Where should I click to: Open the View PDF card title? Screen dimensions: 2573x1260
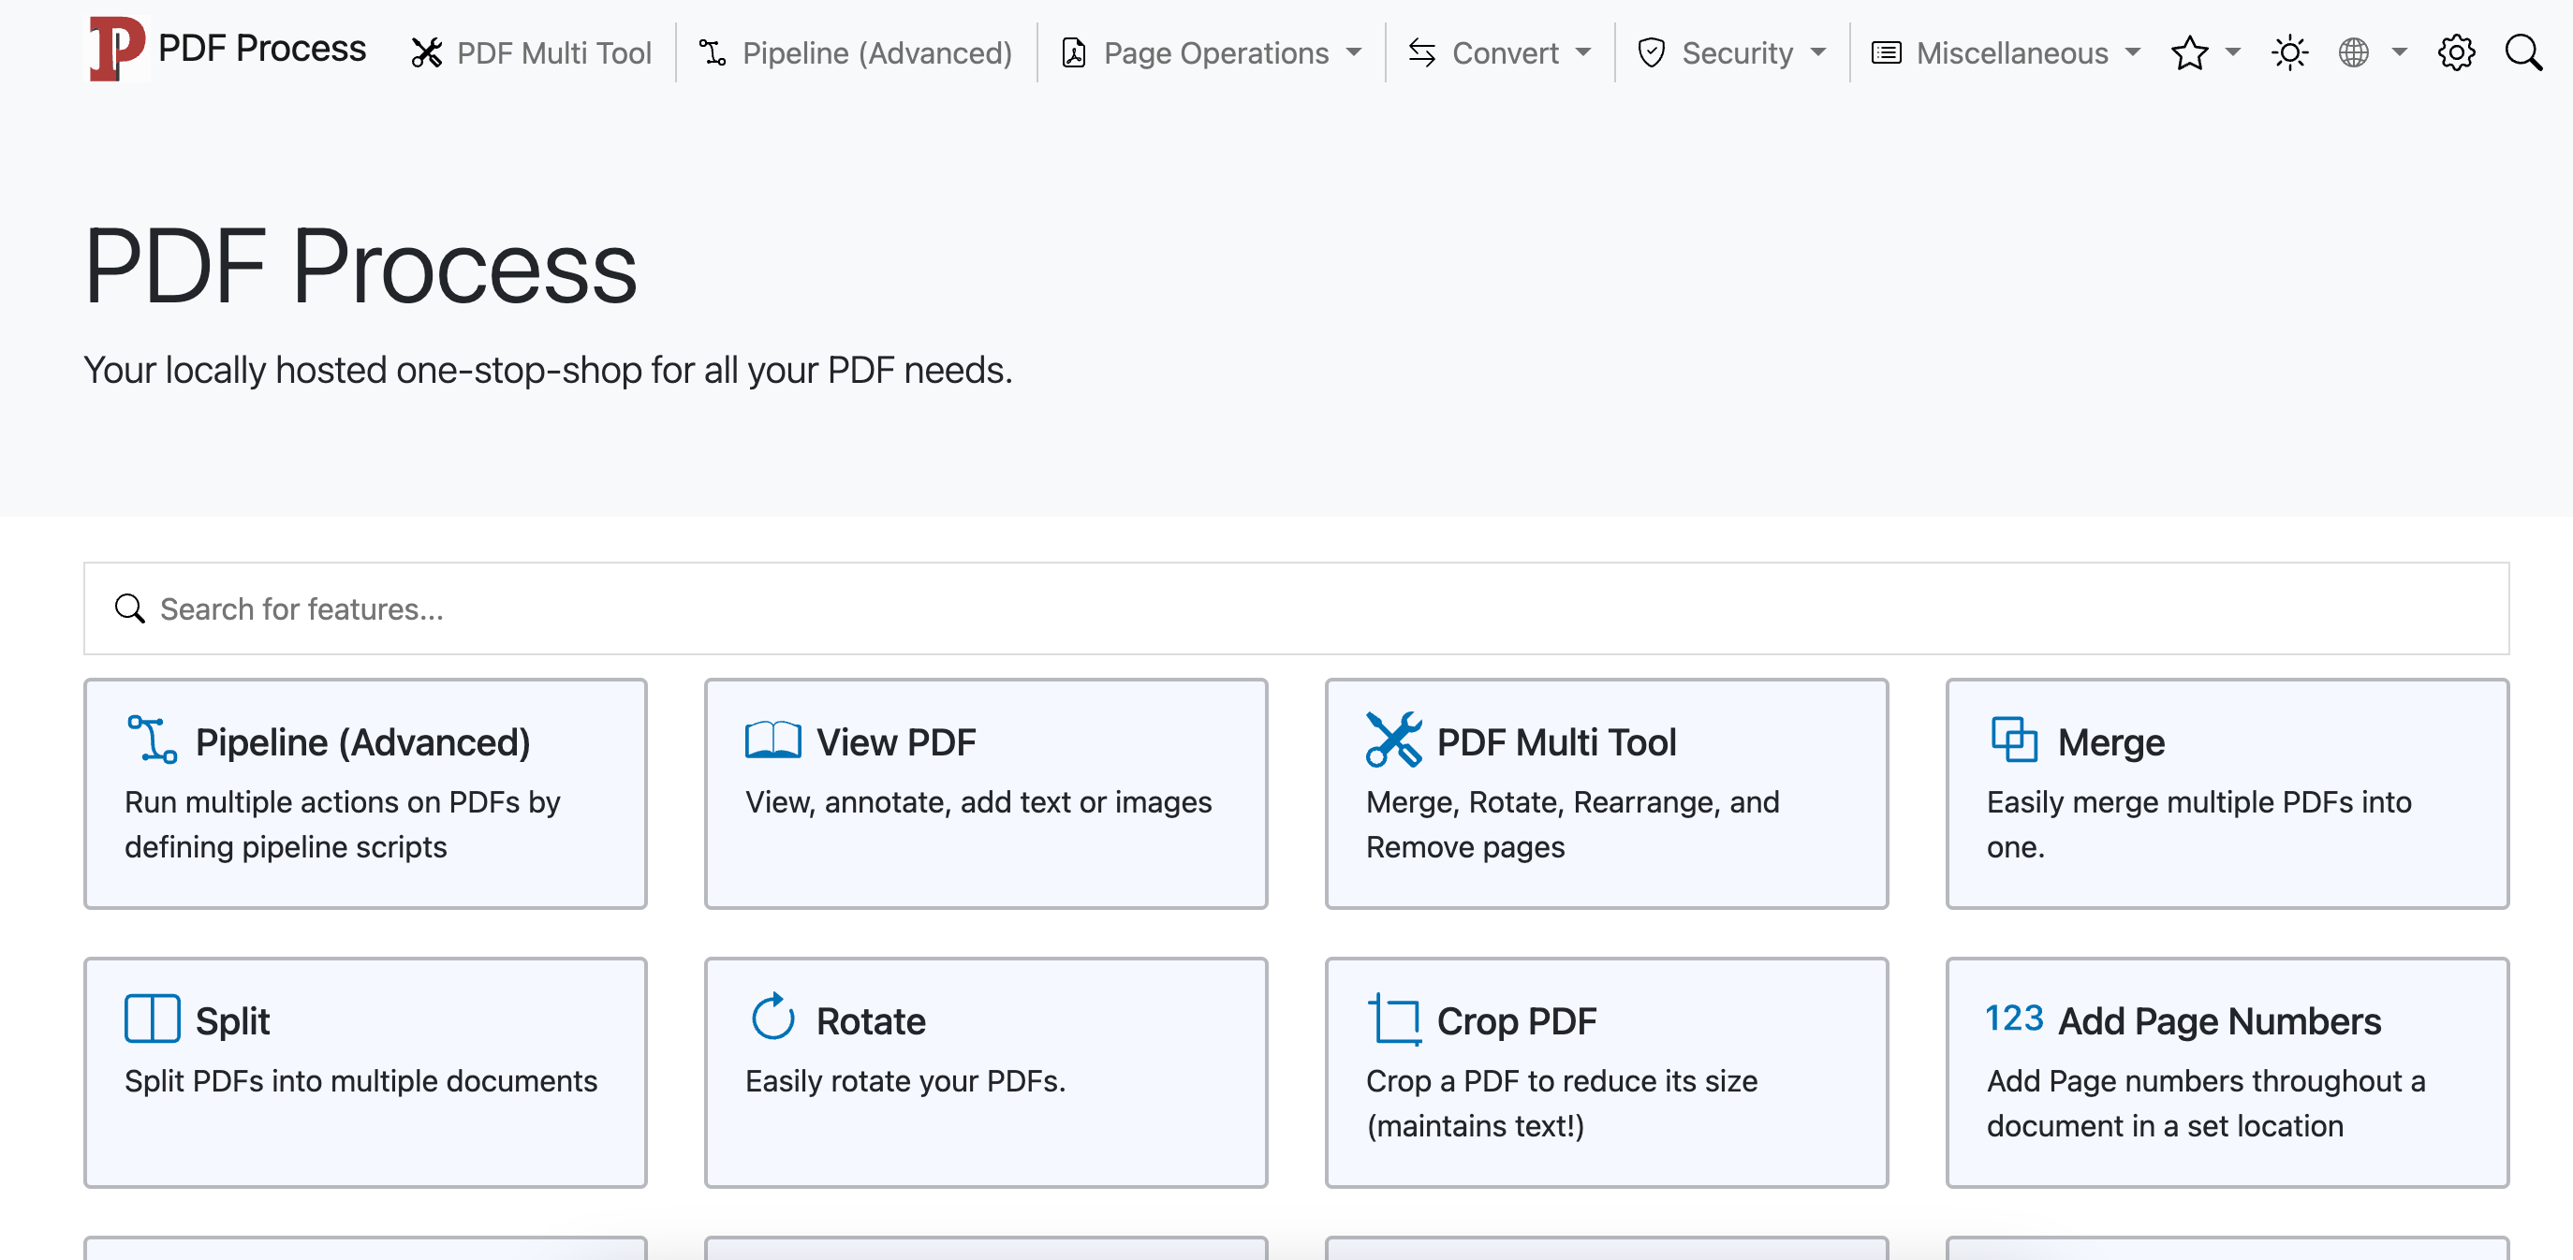(896, 741)
